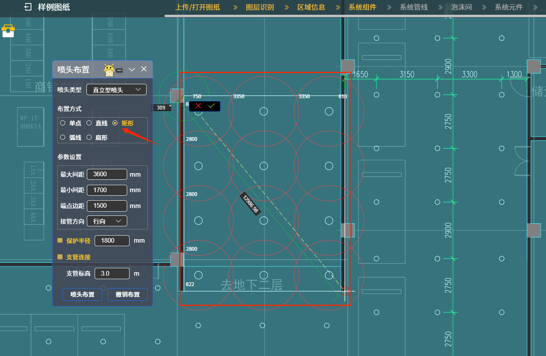Cancel placement with the red X
This screenshot has width=546, height=356.
[199, 106]
